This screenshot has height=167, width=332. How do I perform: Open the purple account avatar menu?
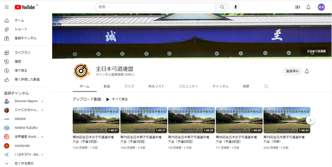click(321, 7)
